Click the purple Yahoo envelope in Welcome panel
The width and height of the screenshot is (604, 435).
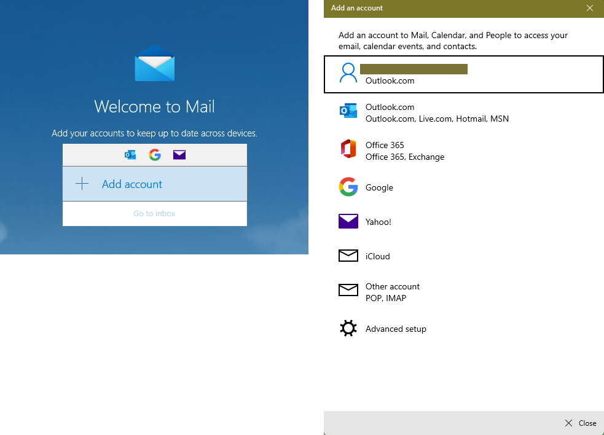pos(179,155)
